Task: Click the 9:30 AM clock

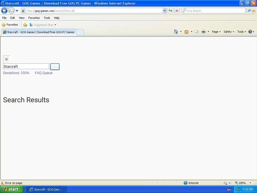Action: pyautogui.click(x=248, y=189)
